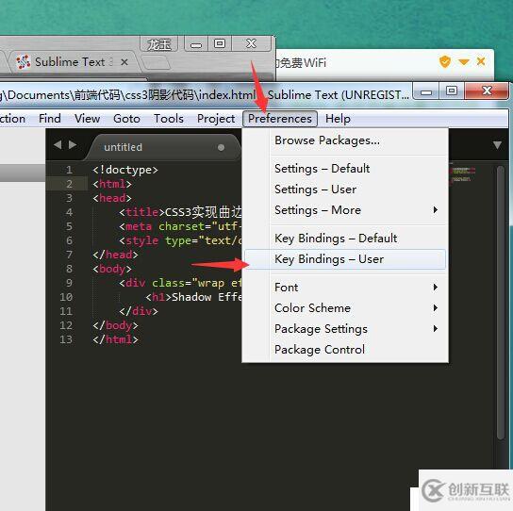The width and height of the screenshot is (513, 511).
Task: Close untitled tab via unsaved dot
Action: coord(221,147)
